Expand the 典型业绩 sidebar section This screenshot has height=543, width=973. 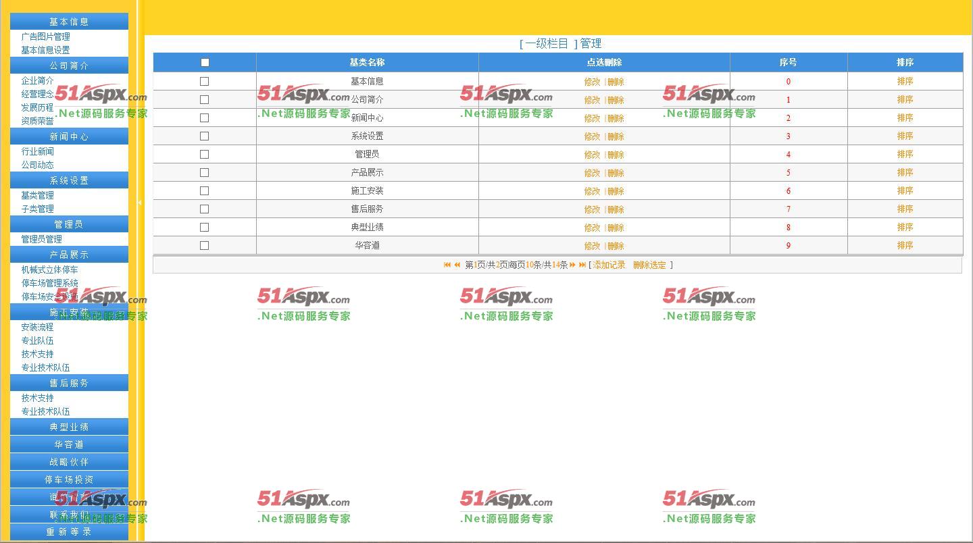(x=69, y=427)
